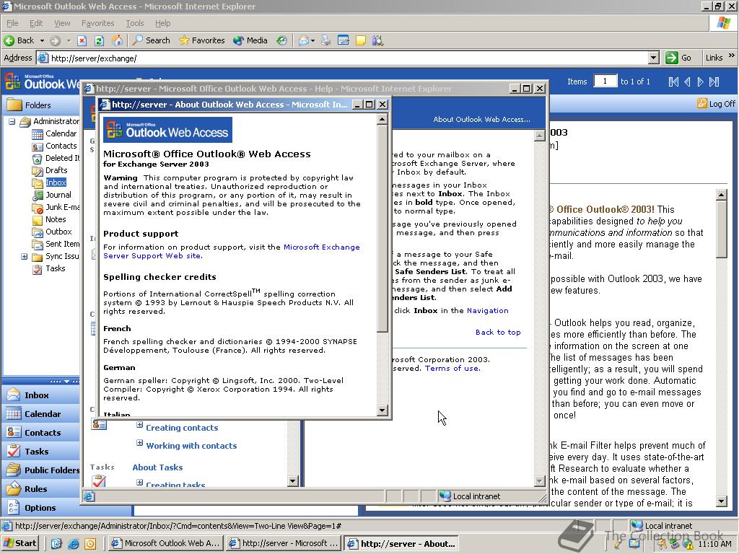Screen dimensions: 739x554
Task: Select the Inbox folder in the tree
Action: tap(56, 183)
